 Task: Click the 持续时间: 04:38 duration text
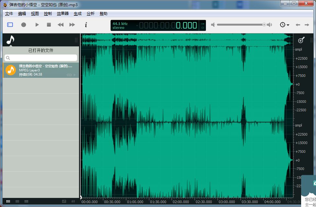tap(31, 75)
